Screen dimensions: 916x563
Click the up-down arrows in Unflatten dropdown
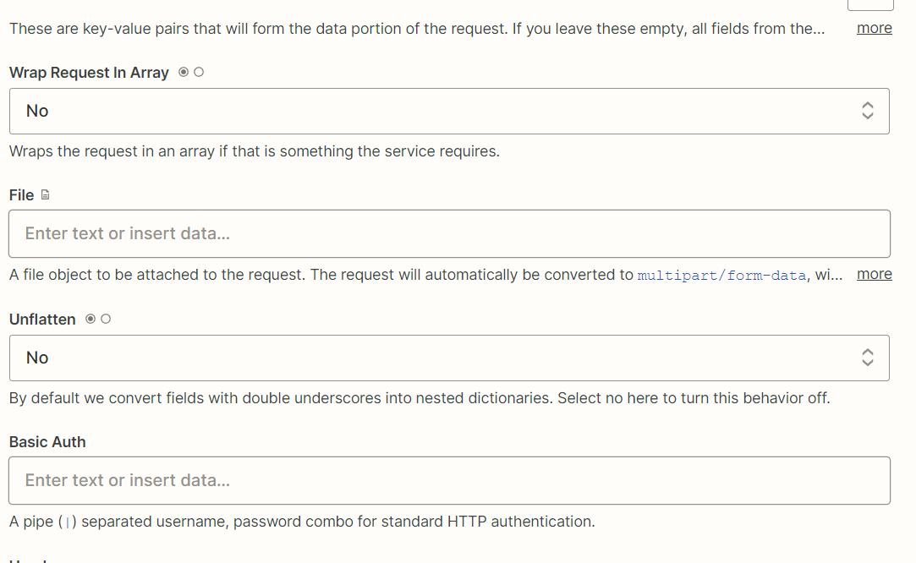point(867,358)
